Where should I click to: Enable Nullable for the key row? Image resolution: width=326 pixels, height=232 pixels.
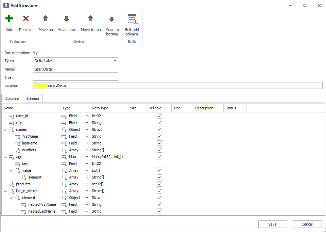tap(159, 164)
